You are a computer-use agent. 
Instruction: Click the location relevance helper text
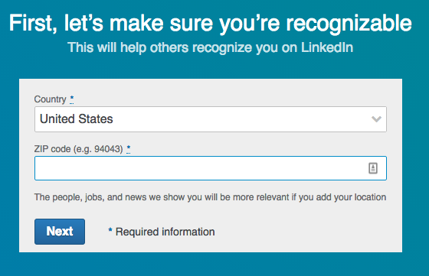tap(210, 197)
